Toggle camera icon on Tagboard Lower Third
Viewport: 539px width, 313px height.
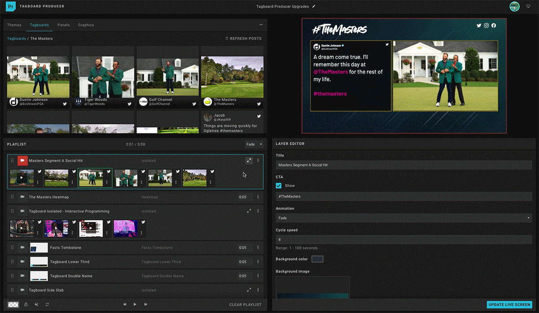[22, 262]
